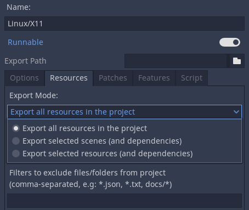Image resolution: width=249 pixels, height=210 pixels.
Task: Click the Name field containing Linux/X11
Action: [125, 24]
